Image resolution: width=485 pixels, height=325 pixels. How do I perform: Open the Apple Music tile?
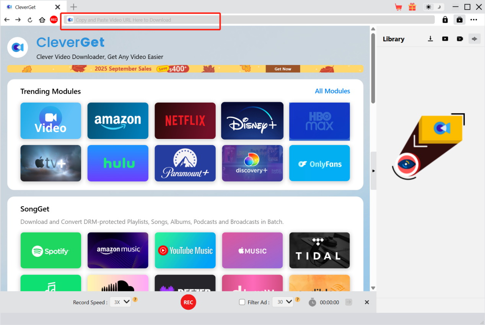252,250
